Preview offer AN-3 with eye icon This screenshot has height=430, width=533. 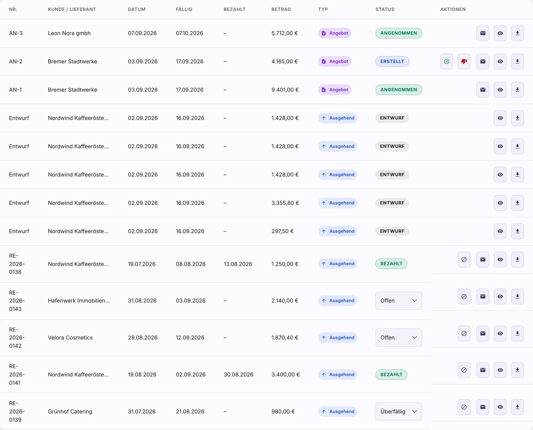pos(500,33)
